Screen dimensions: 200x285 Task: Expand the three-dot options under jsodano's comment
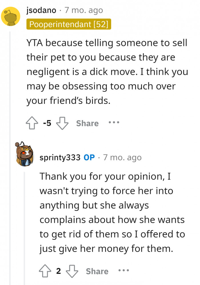click(x=114, y=123)
